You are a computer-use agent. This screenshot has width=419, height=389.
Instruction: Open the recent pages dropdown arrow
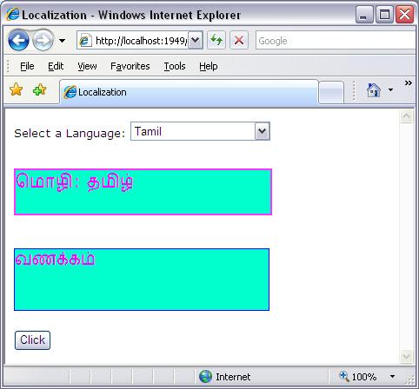tap(62, 41)
